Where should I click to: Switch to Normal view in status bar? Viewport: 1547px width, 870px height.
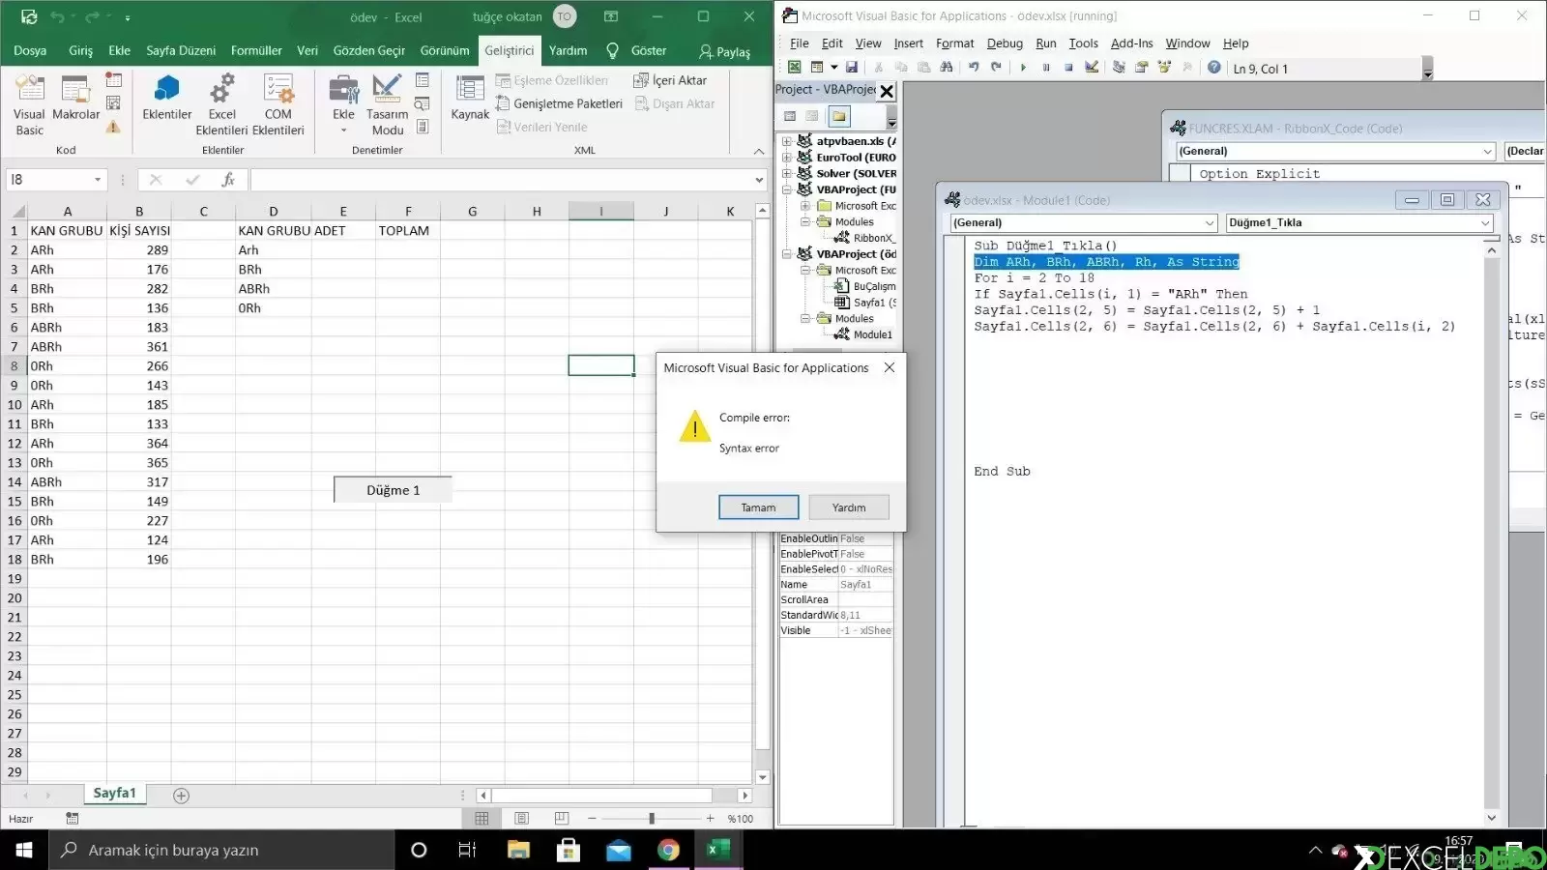pyautogui.click(x=482, y=819)
